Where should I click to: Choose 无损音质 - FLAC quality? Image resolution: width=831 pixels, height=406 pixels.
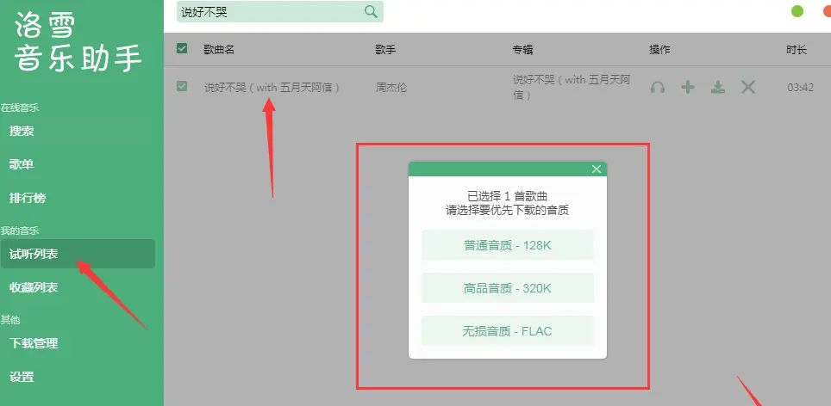click(508, 331)
